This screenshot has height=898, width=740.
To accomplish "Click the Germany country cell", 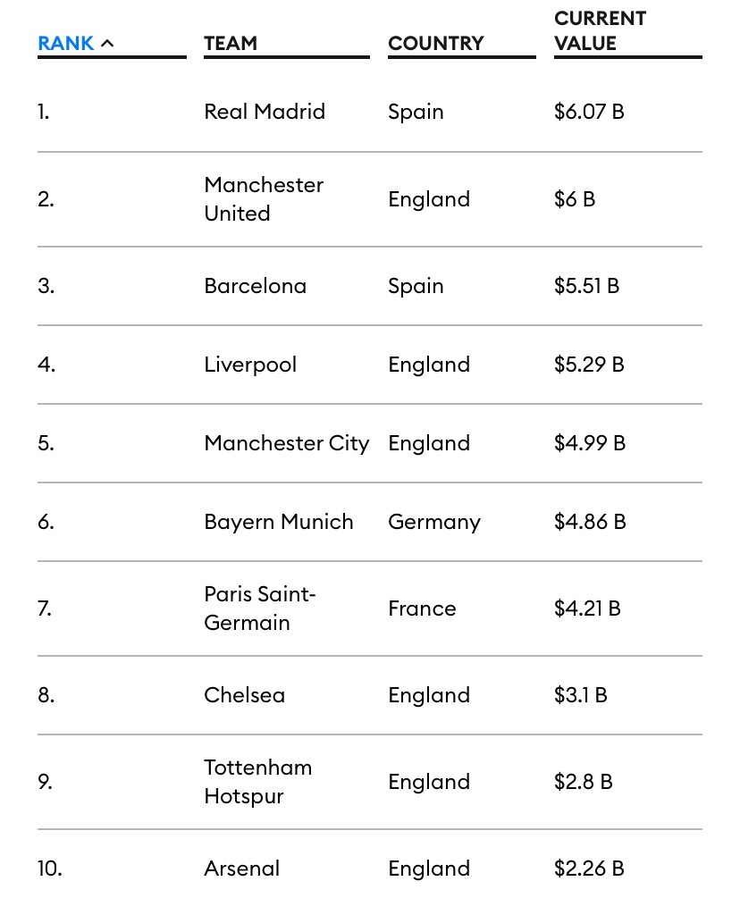I will (x=434, y=523).
